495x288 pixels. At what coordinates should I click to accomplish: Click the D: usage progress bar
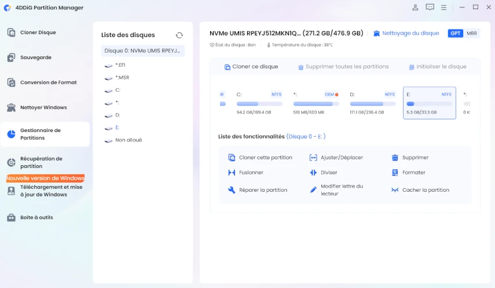(372, 104)
